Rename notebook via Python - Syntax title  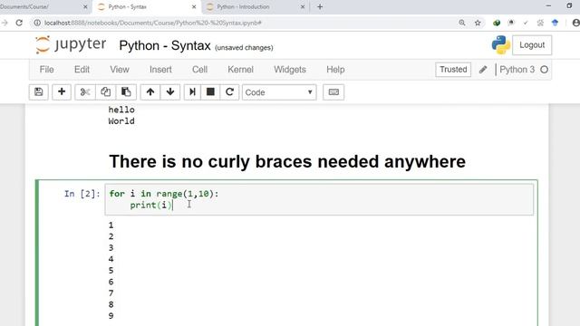(x=165, y=46)
